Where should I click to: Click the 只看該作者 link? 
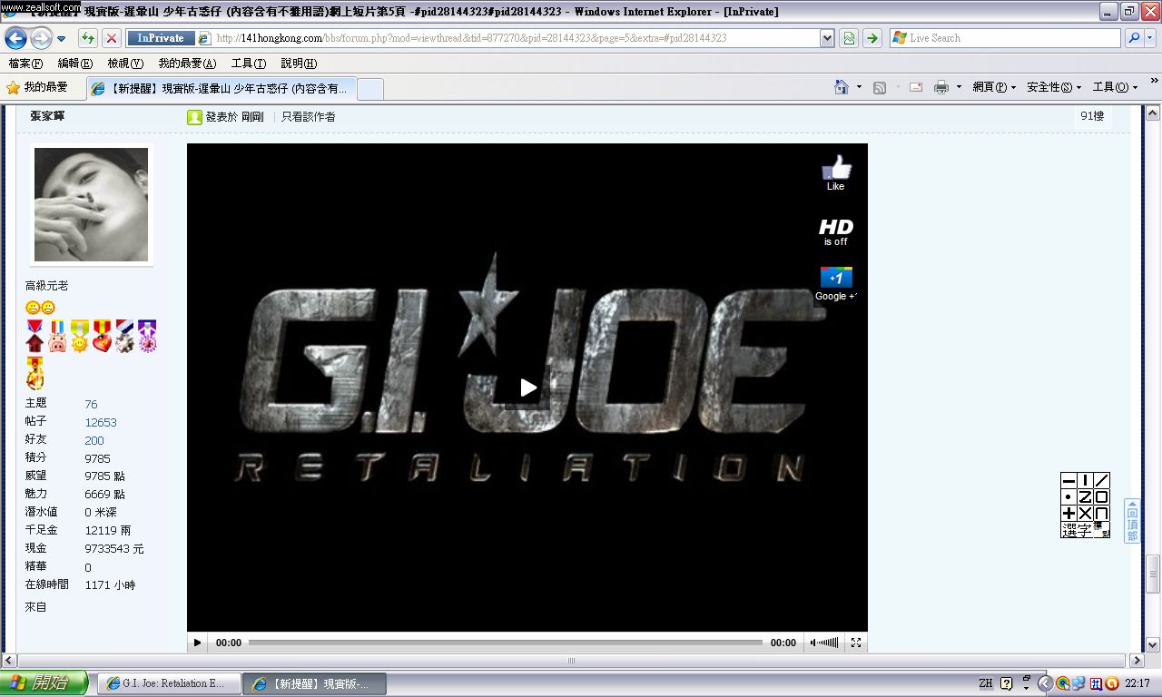point(308,117)
